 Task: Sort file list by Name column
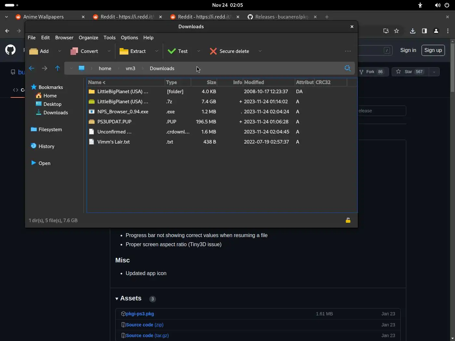tap(126, 82)
